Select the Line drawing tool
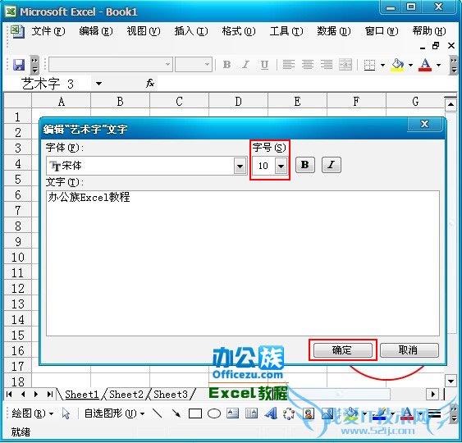 click(158, 413)
